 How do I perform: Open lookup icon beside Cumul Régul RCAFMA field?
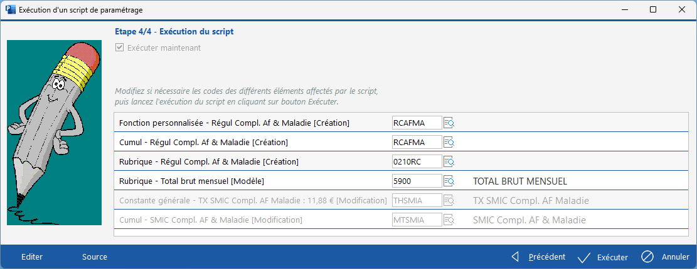(449, 142)
